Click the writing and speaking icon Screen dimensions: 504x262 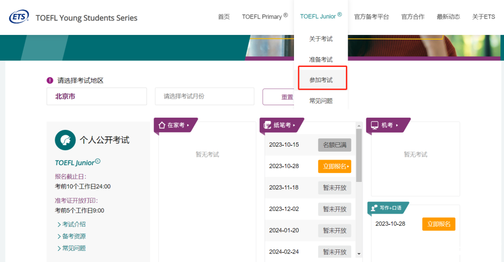point(374,208)
